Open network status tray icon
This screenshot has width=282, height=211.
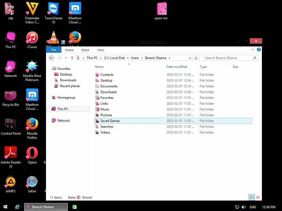[x=237, y=207]
